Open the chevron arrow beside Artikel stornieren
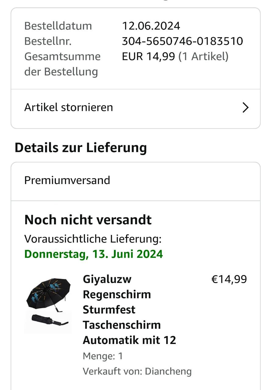271x390 pixels. coord(245,108)
